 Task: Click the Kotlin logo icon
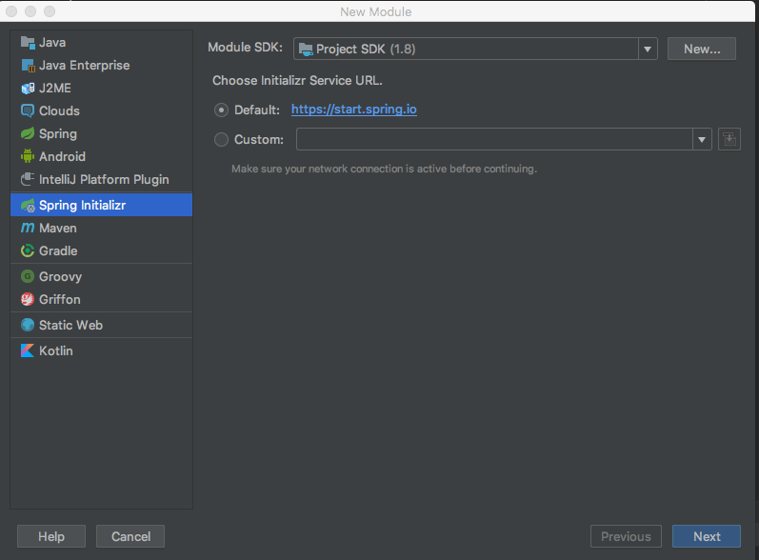coord(28,351)
